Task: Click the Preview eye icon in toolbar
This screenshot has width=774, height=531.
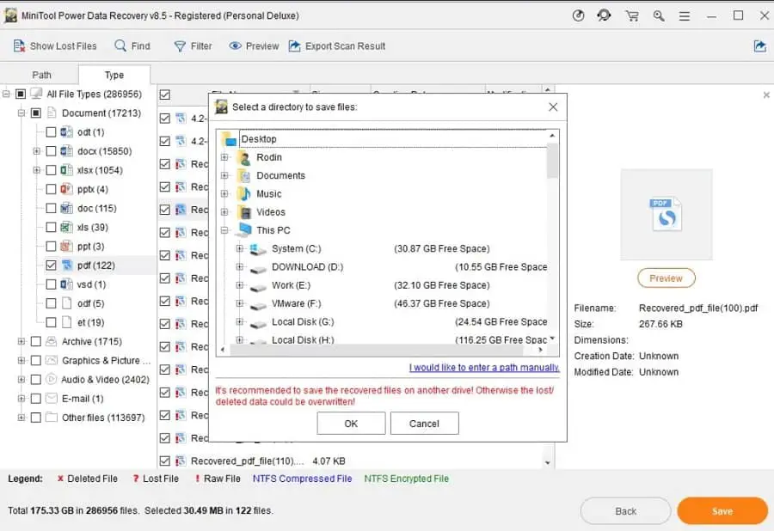Action: tap(235, 46)
